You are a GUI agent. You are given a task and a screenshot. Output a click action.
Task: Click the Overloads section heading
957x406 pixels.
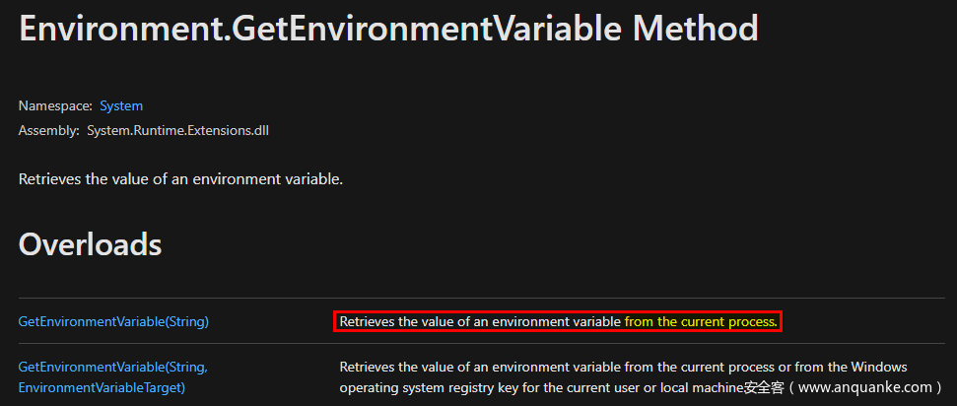click(90, 243)
